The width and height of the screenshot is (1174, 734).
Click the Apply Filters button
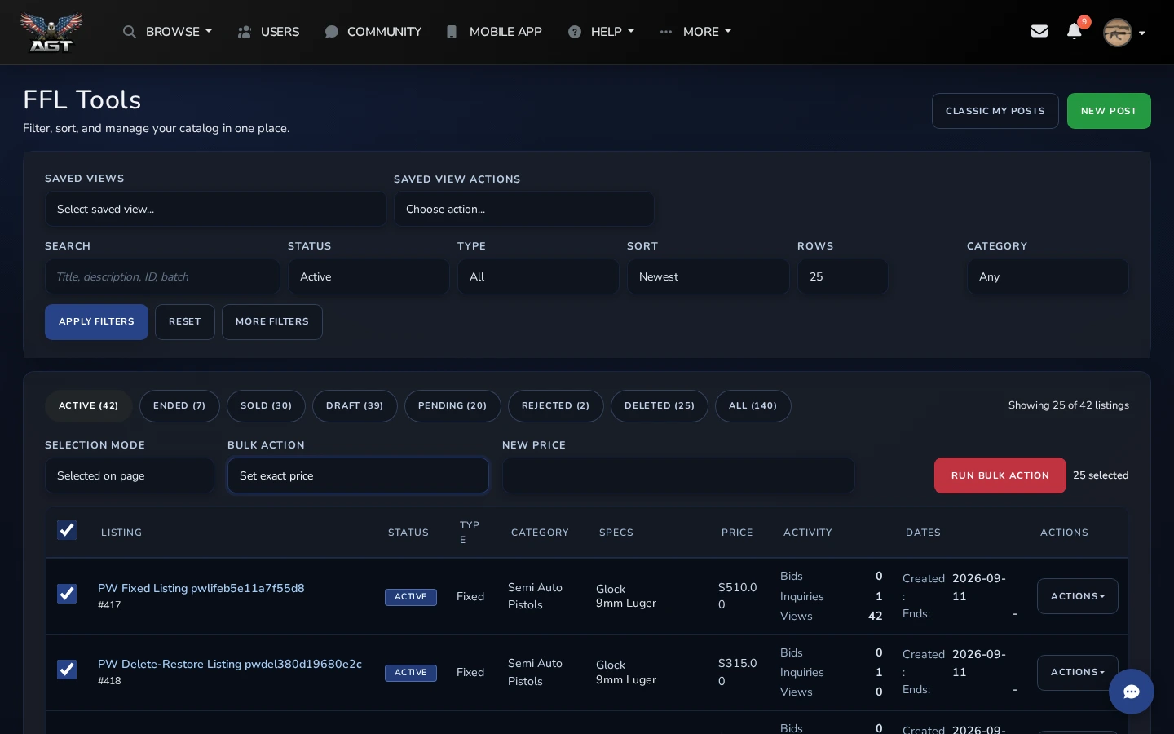pyautogui.click(x=96, y=321)
